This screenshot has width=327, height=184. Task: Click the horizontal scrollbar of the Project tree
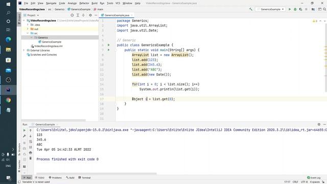point(54,120)
